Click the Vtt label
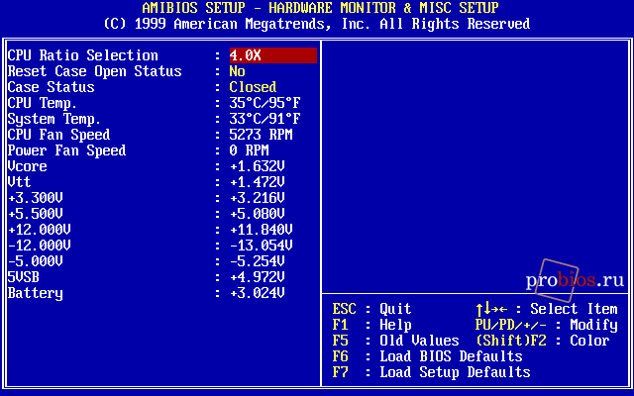The image size is (634, 396). 20,182
